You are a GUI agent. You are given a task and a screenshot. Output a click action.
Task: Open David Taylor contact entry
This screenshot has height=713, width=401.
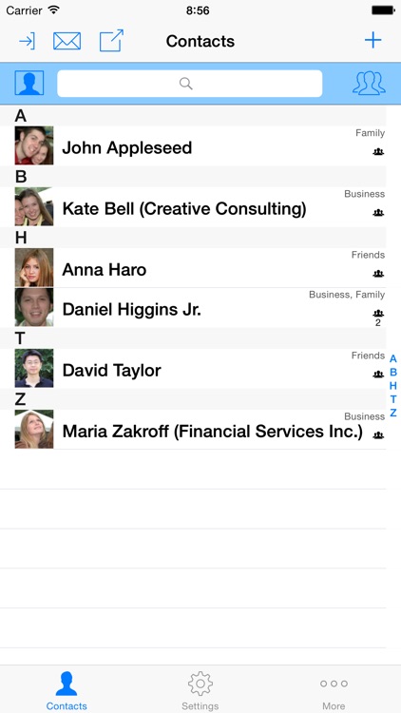pos(193,369)
